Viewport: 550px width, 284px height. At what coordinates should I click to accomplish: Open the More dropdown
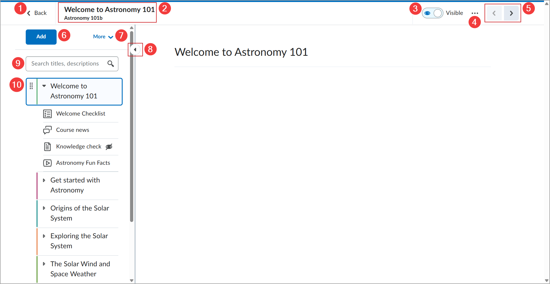[103, 37]
